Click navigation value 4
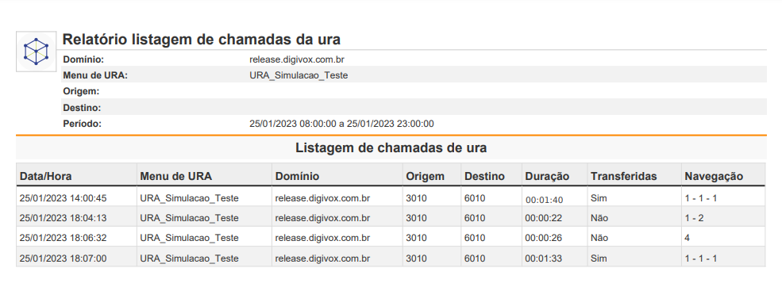This screenshot has height=287, width=782. (x=688, y=238)
